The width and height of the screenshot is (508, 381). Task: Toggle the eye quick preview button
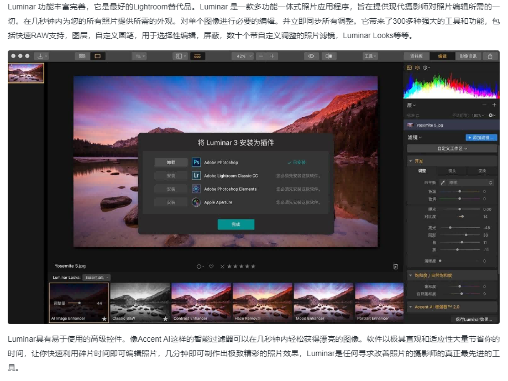tap(311, 56)
